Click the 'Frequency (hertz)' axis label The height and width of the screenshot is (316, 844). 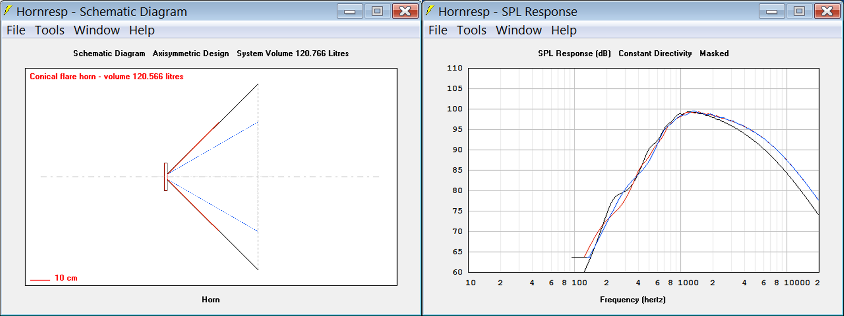point(633,299)
